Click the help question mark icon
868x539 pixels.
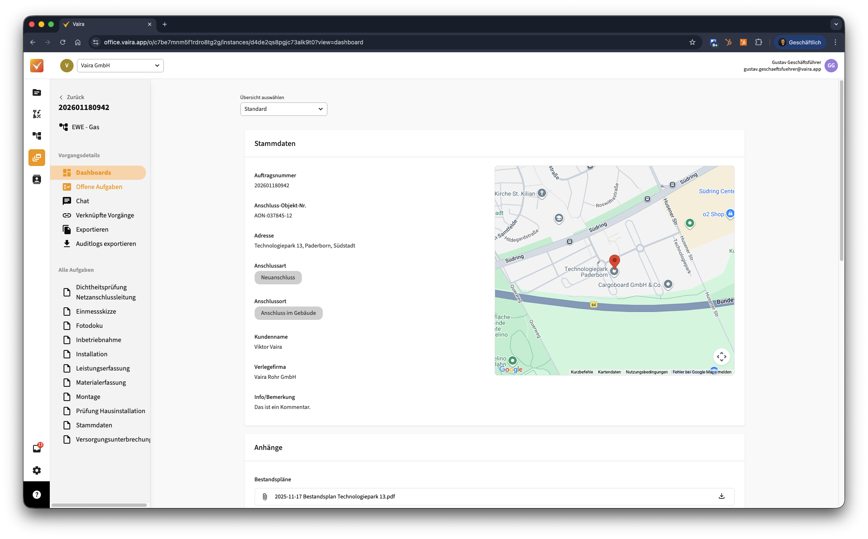click(x=37, y=495)
